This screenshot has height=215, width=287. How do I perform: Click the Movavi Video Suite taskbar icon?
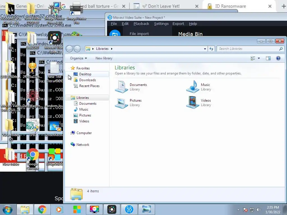click(112, 209)
